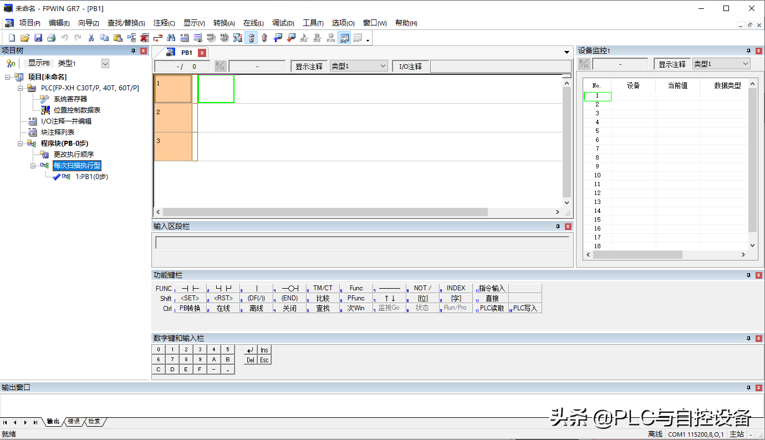Click the Cut scissors icon
Screen dimensions: 765x440
pos(91,38)
